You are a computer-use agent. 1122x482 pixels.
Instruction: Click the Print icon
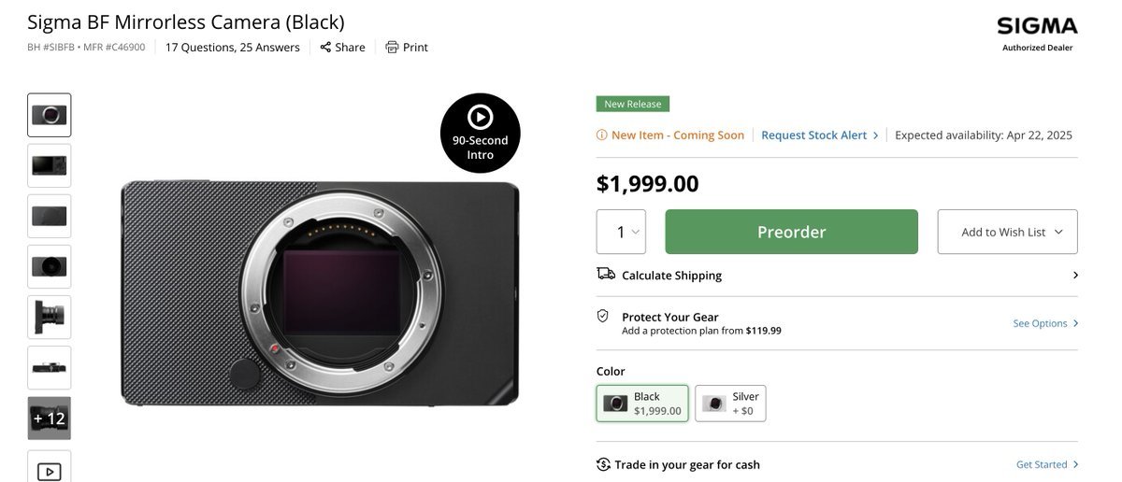click(x=392, y=47)
